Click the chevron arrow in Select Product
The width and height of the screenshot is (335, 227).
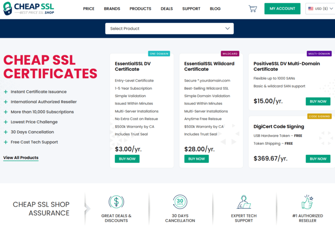coord(227,28)
